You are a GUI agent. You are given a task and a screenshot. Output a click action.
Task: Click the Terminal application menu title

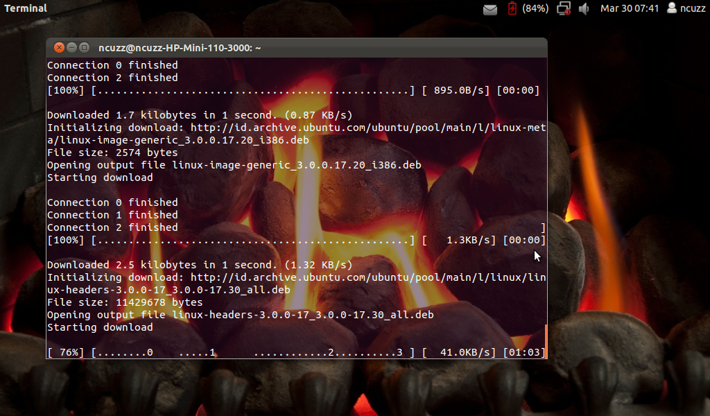[x=26, y=8]
